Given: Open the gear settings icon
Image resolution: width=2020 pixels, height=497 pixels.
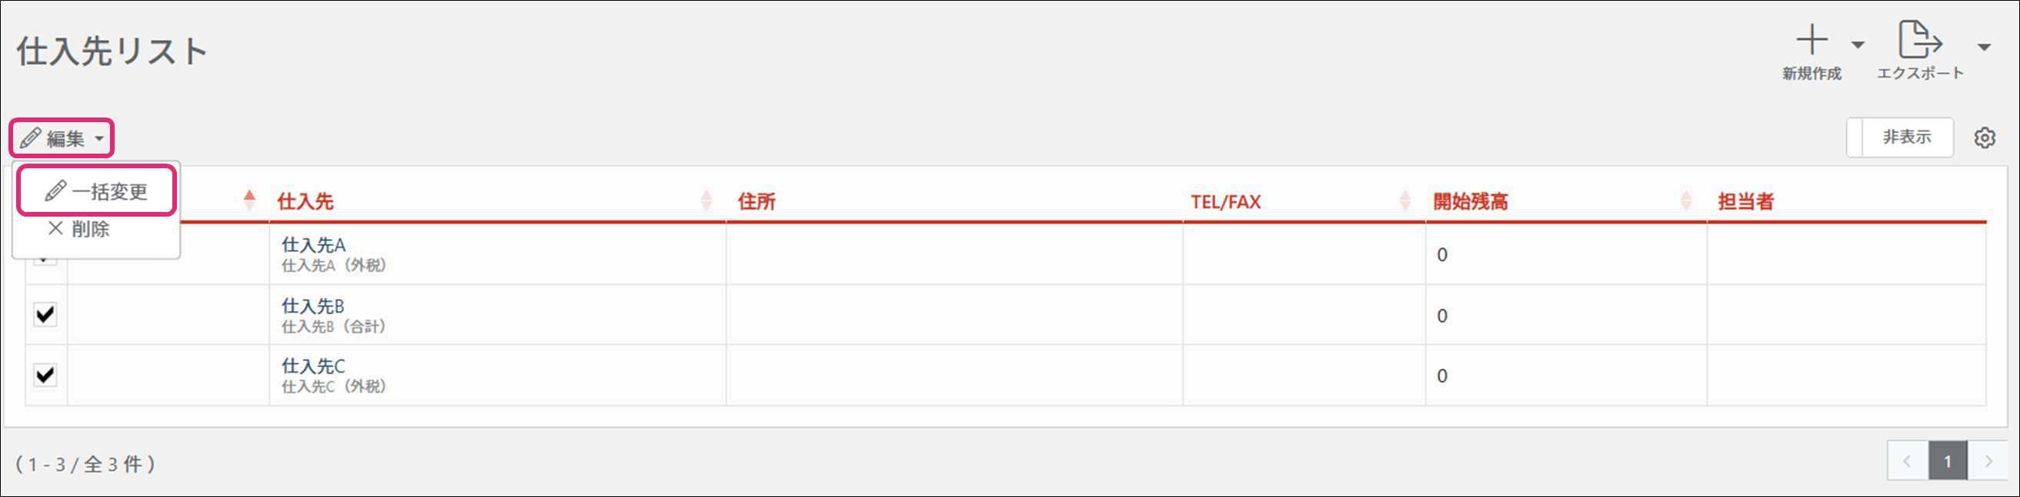Looking at the screenshot, I should tap(1984, 138).
